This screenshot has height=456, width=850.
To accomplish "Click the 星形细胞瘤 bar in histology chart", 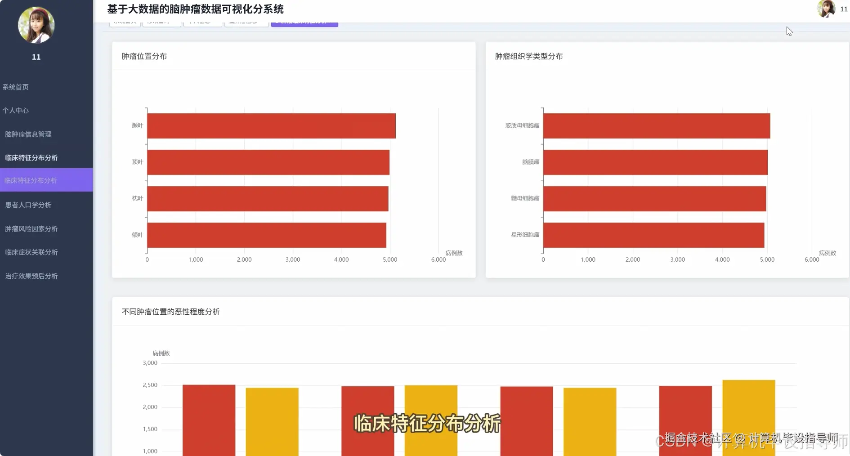I will (653, 234).
